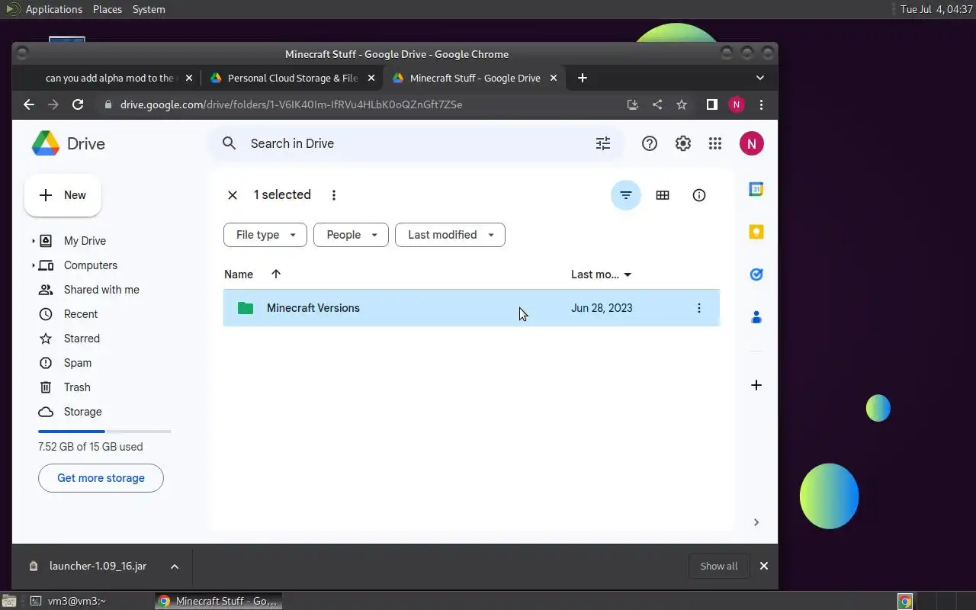Go back in Chrome
The image size is (976, 610).
(x=29, y=104)
